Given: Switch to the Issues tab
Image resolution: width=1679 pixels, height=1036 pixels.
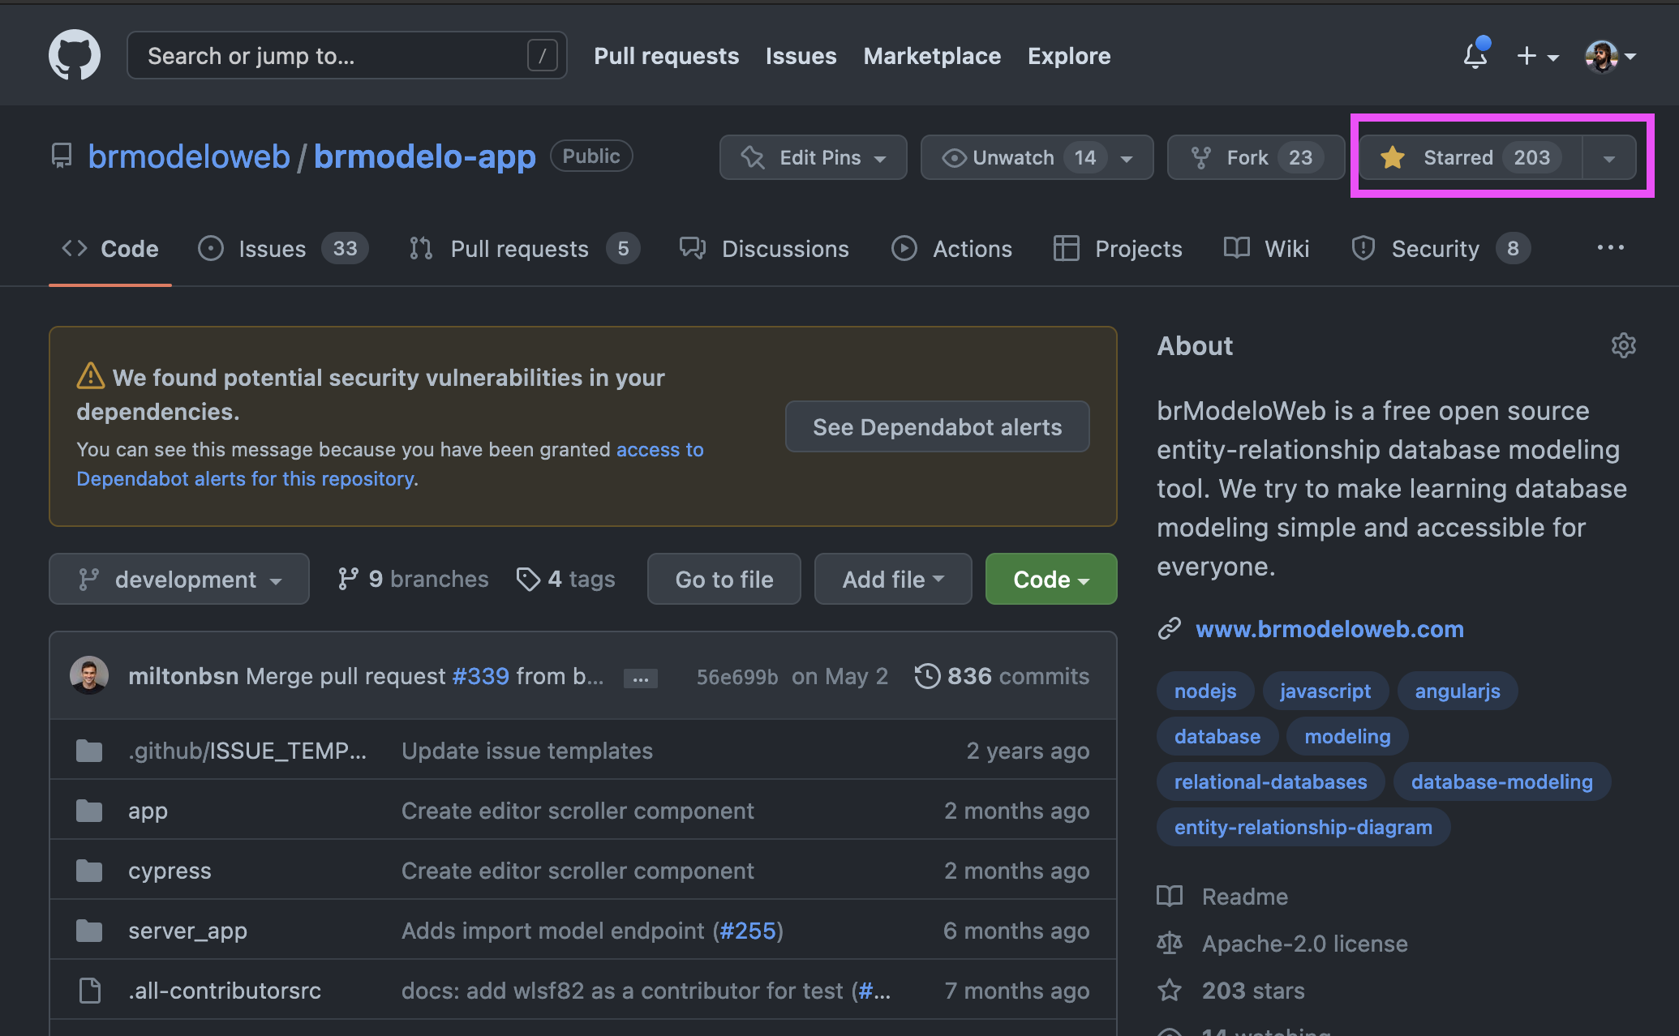Looking at the screenshot, I should 283,248.
